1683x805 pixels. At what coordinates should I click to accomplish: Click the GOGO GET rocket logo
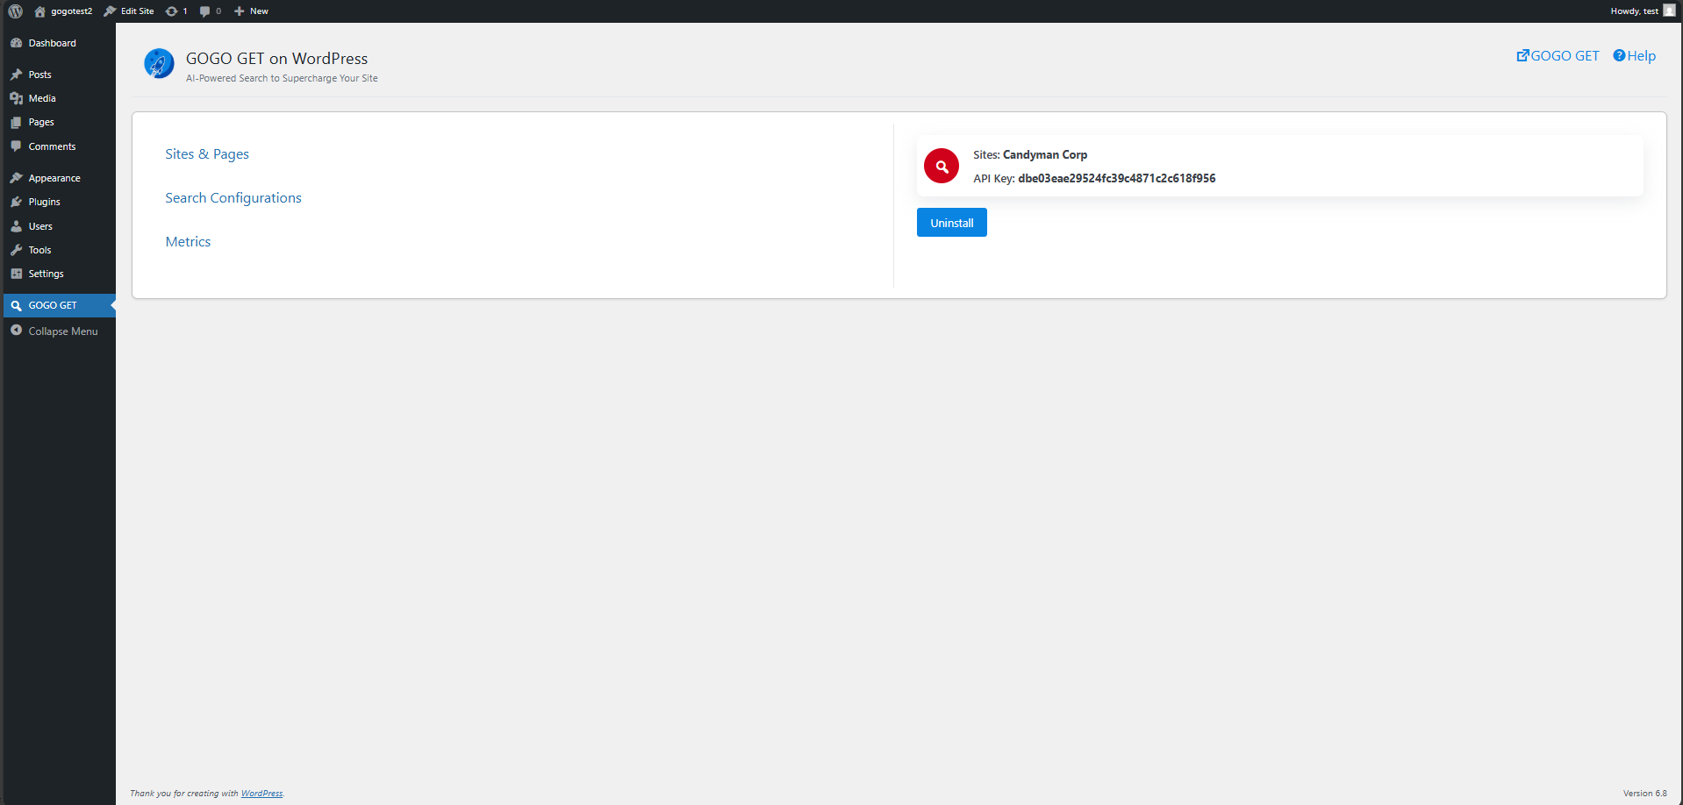[x=159, y=64]
